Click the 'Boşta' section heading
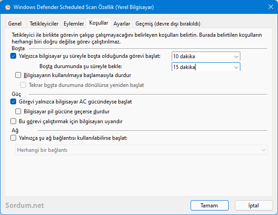 (18, 48)
